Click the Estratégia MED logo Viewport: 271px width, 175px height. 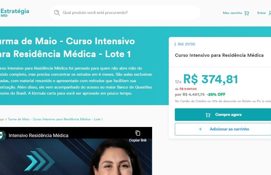(x=15, y=13)
